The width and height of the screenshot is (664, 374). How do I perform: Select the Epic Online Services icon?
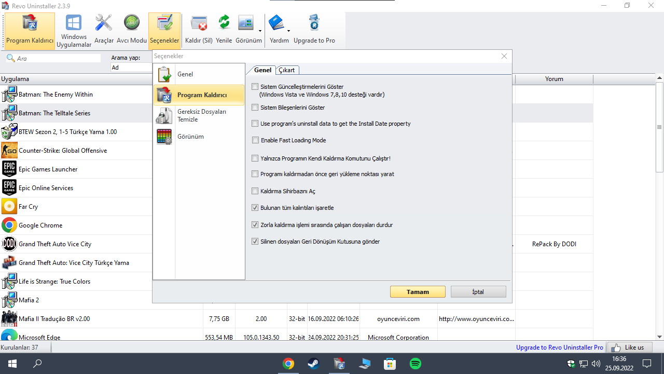[x=9, y=188]
